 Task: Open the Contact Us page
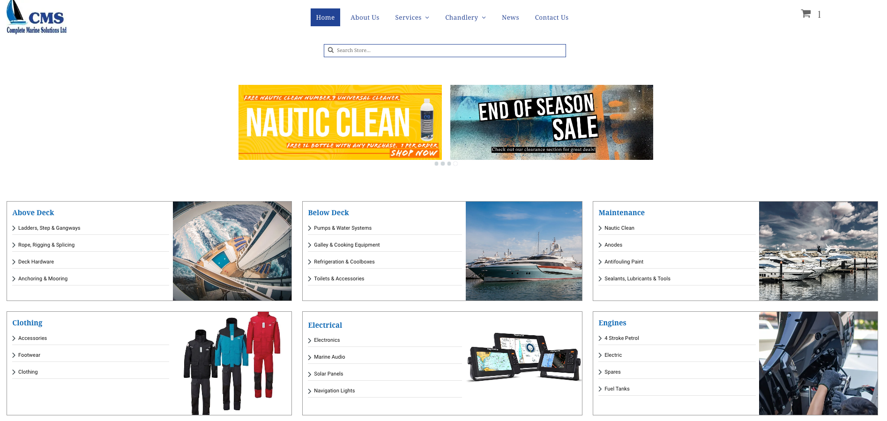(x=552, y=17)
